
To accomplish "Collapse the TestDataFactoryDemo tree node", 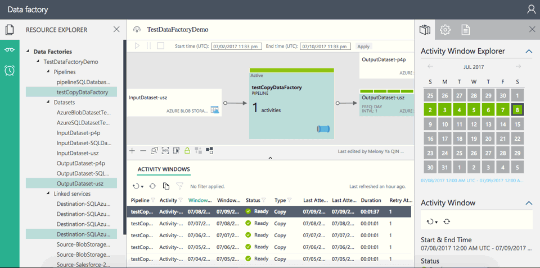I will [38, 62].
